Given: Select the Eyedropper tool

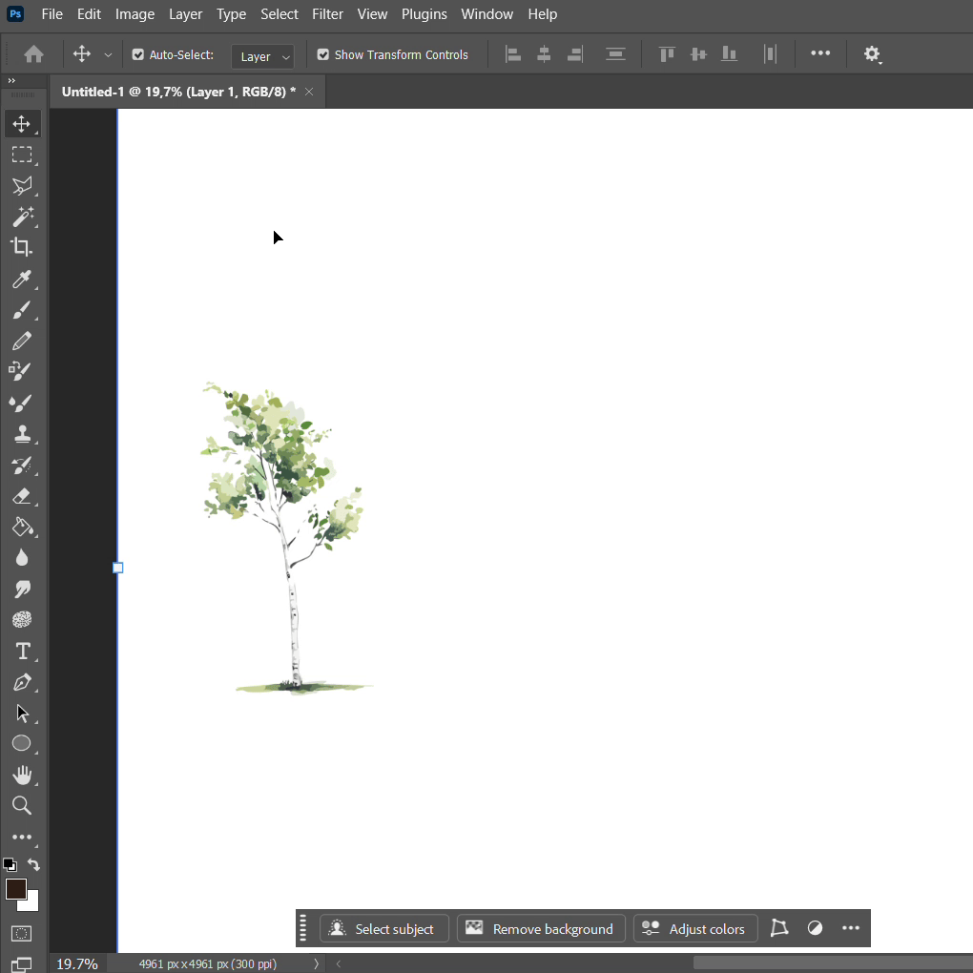Looking at the screenshot, I should pyautogui.click(x=21, y=279).
